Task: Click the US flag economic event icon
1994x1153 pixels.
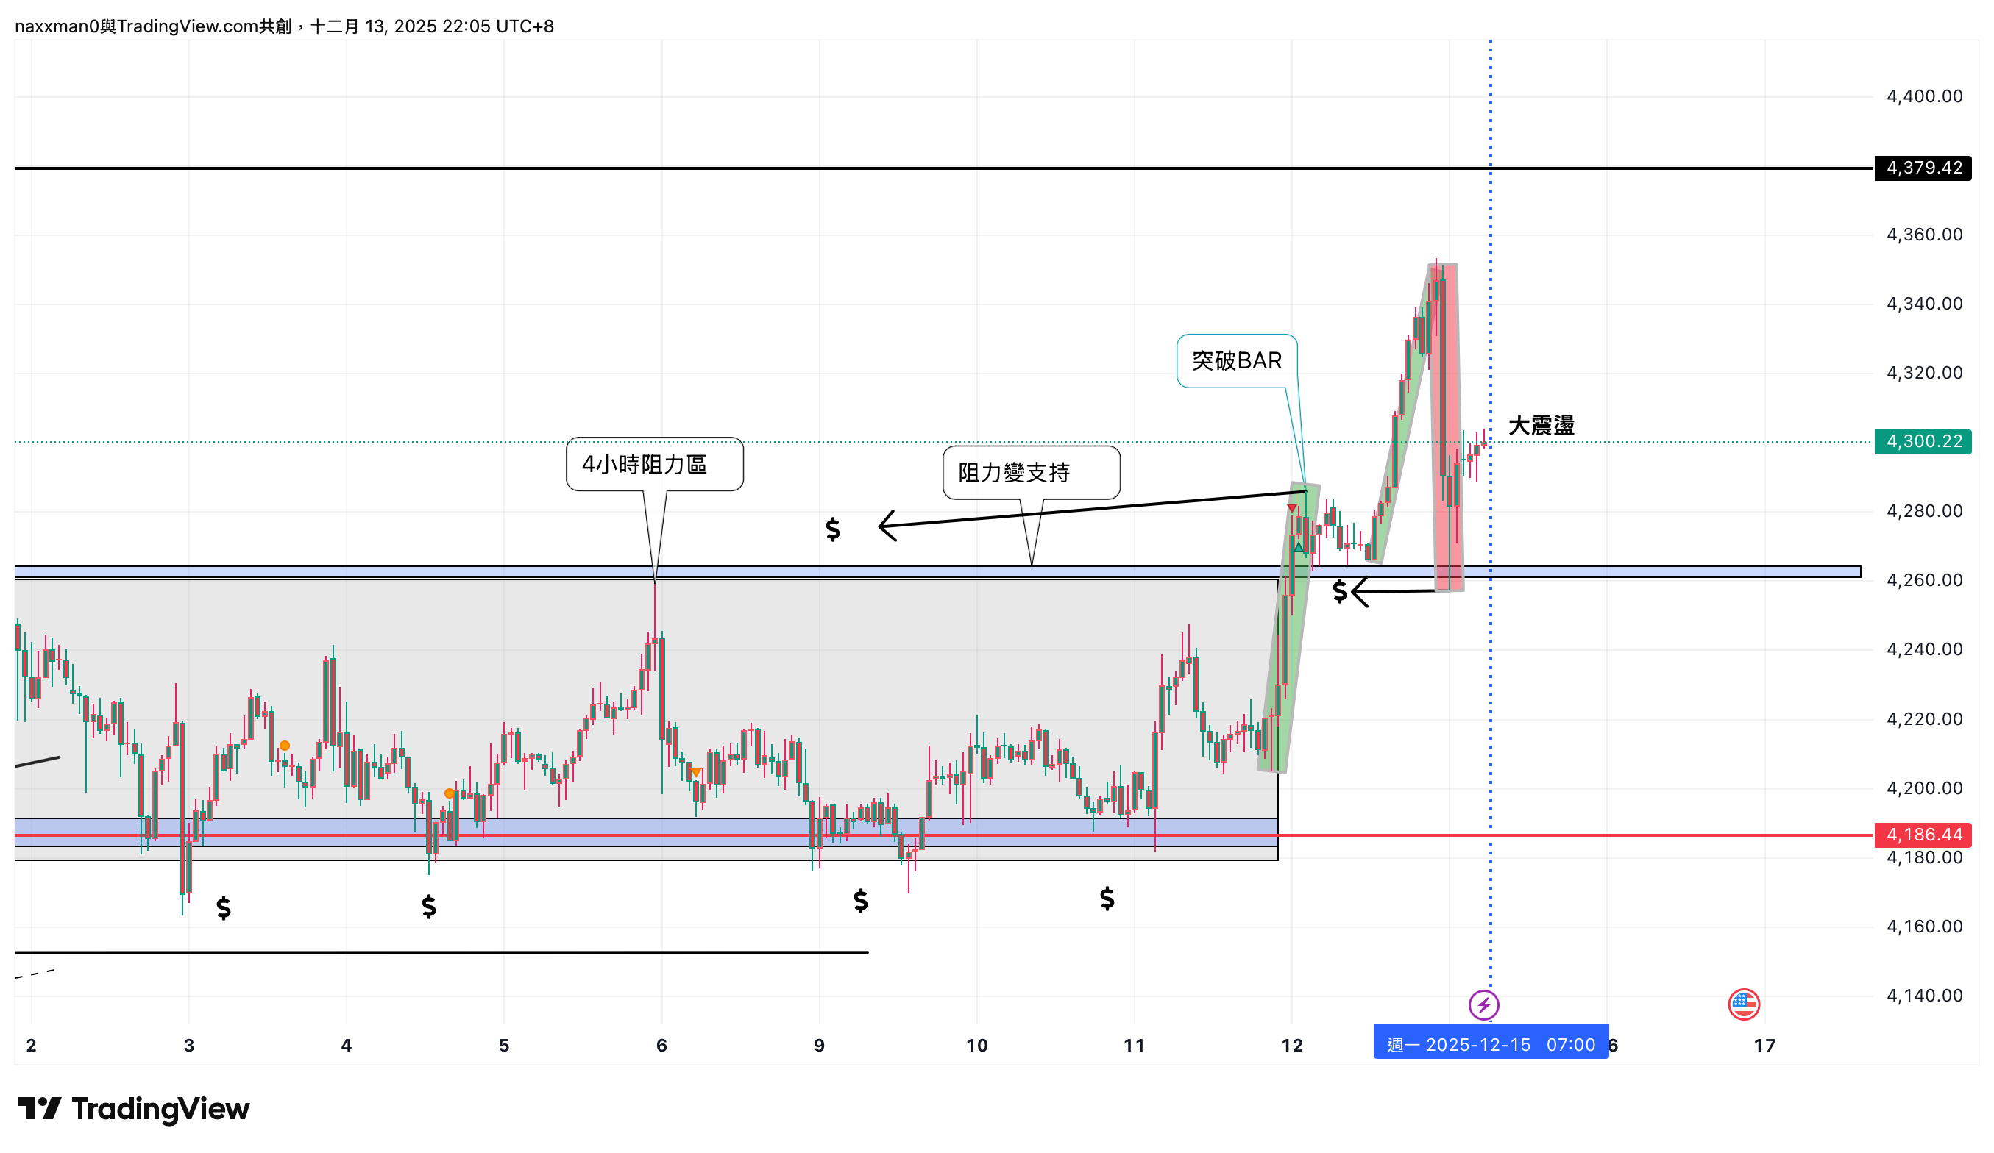Action: (1744, 1004)
